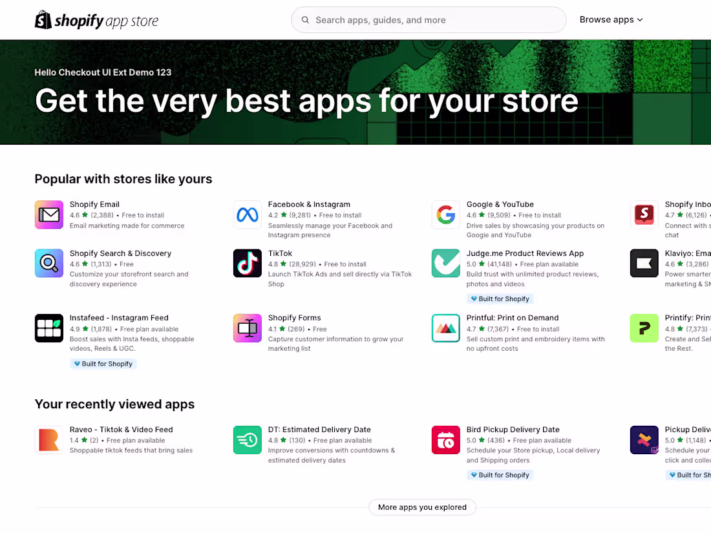
Task: Click the Shopify Email app icon
Action: click(x=48, y=214)
